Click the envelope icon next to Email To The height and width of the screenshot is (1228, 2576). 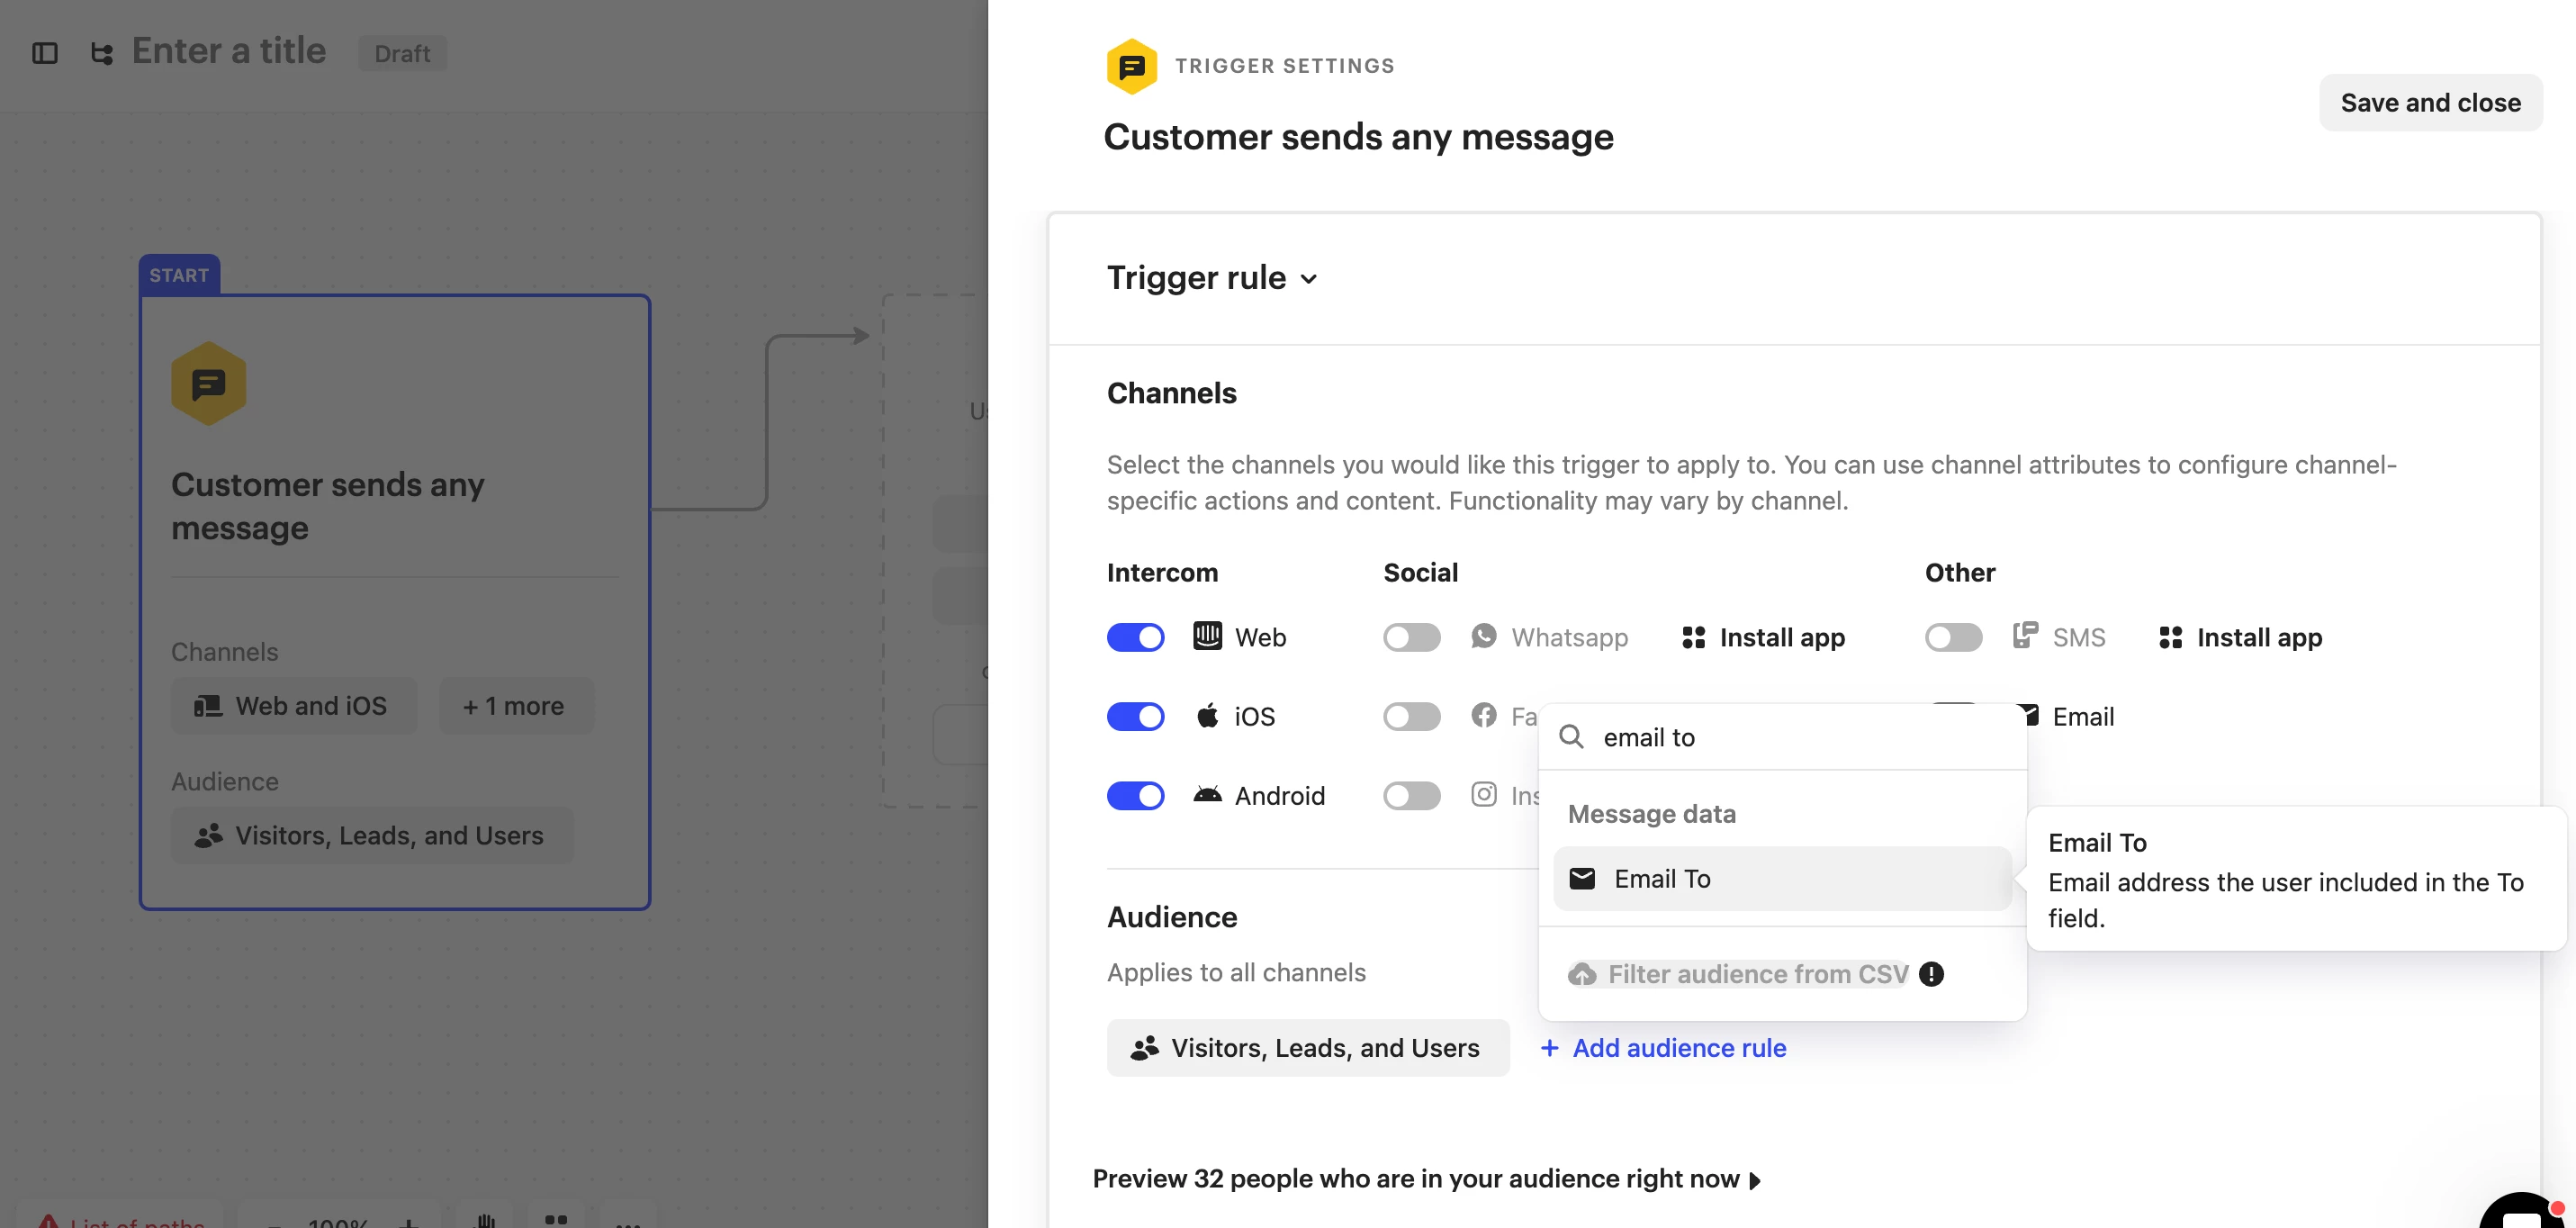(1582, 878)
